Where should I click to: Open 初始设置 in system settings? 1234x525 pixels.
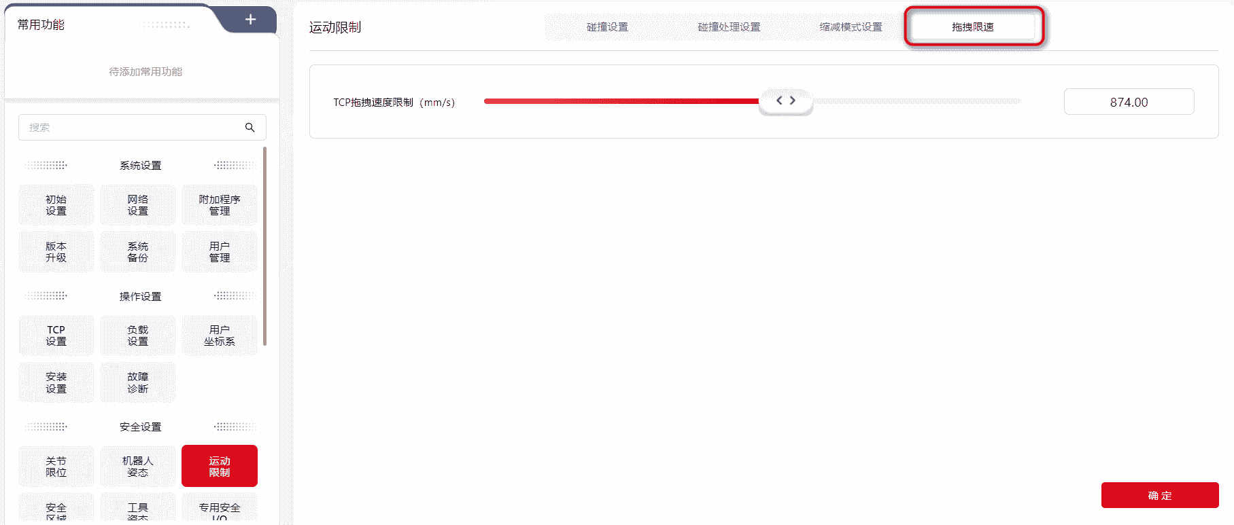pyautogui.click(x=56, y=205)
